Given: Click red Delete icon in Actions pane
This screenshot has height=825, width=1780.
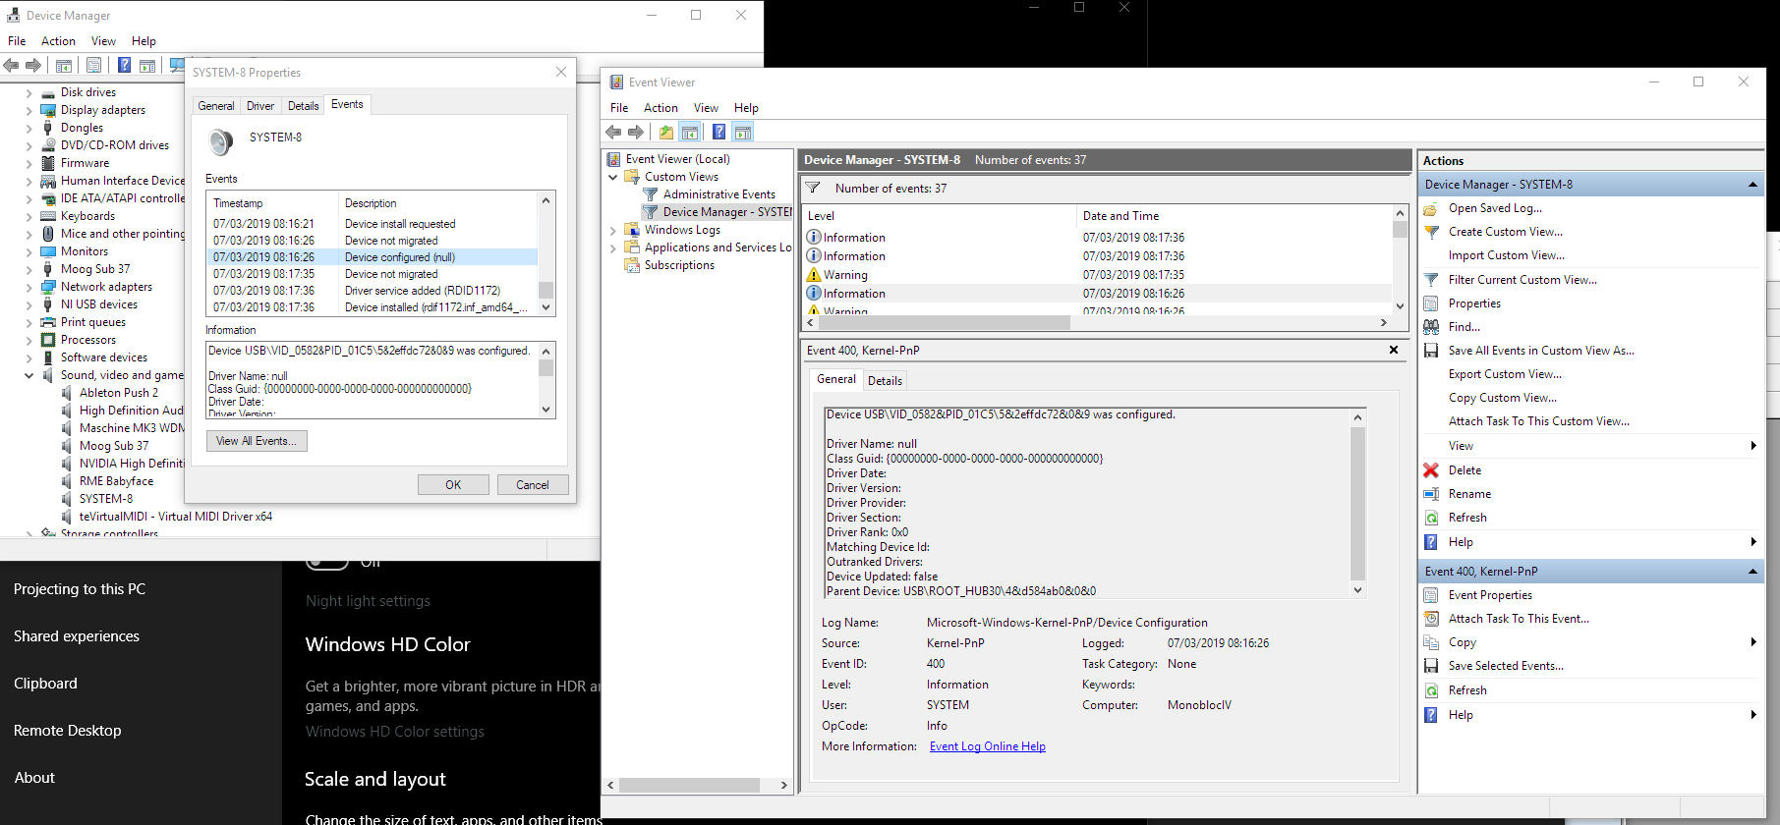Looking at the screenshot, I should 1431,470.
